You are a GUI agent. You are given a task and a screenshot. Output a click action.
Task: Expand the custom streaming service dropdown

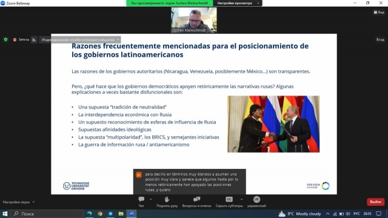79,40
